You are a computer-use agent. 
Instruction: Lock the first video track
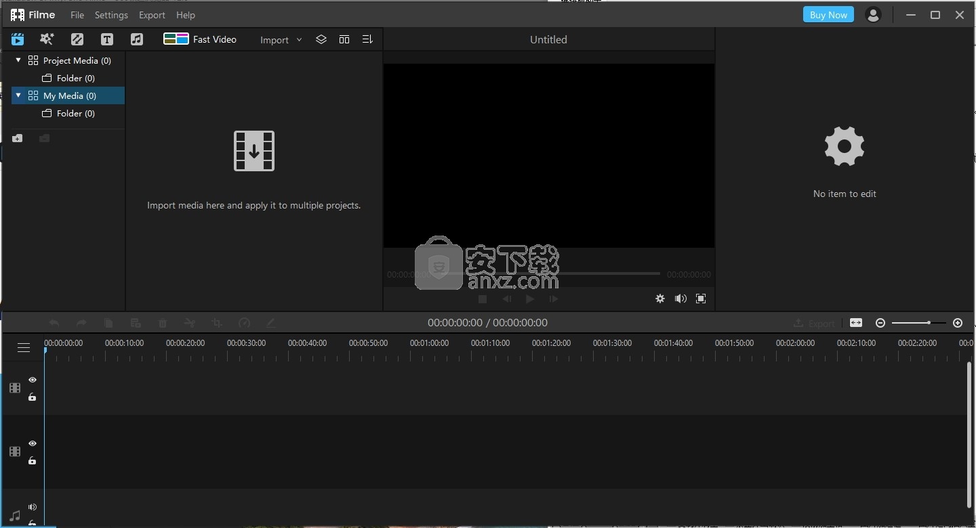click(32, 397)
